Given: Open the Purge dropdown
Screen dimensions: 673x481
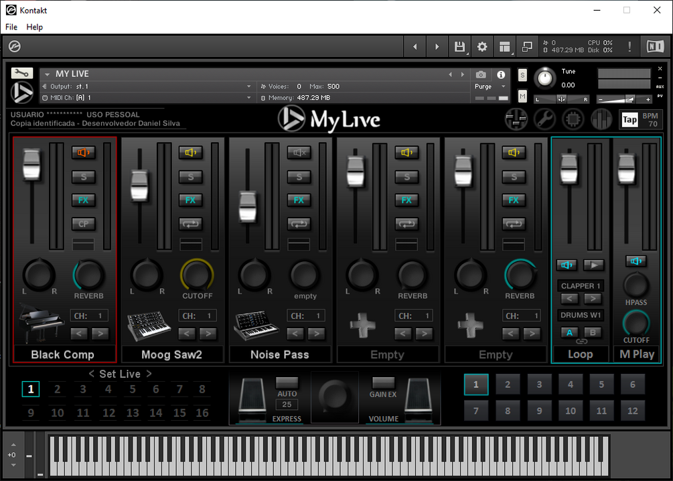Looking at the screenshot, I should [490, 86].
